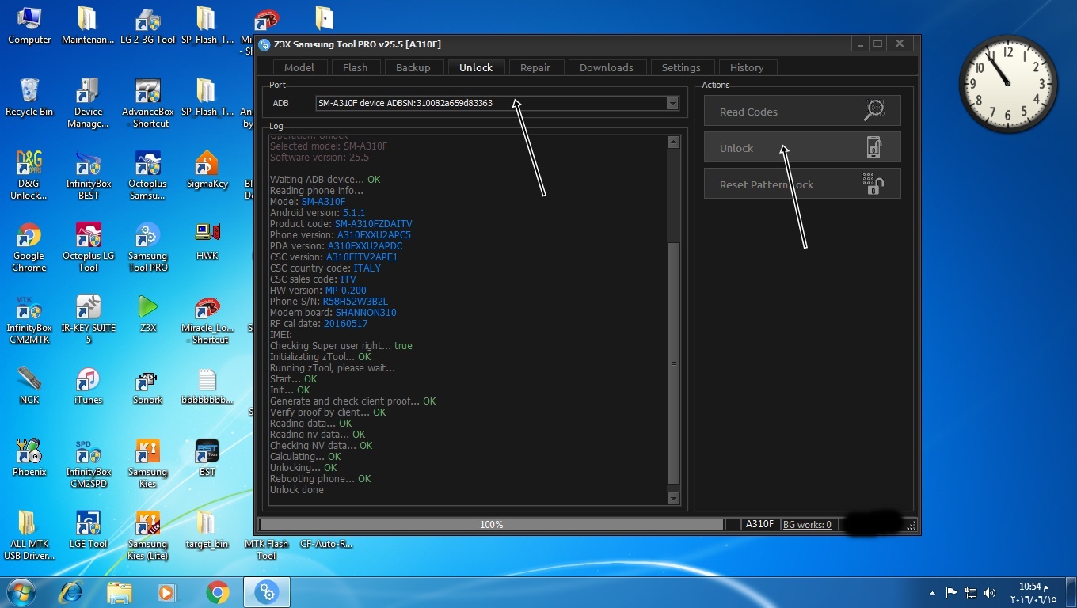Select the iTunes desktop icon
The height and width of the screenshot is (608, 1077).
88,386
